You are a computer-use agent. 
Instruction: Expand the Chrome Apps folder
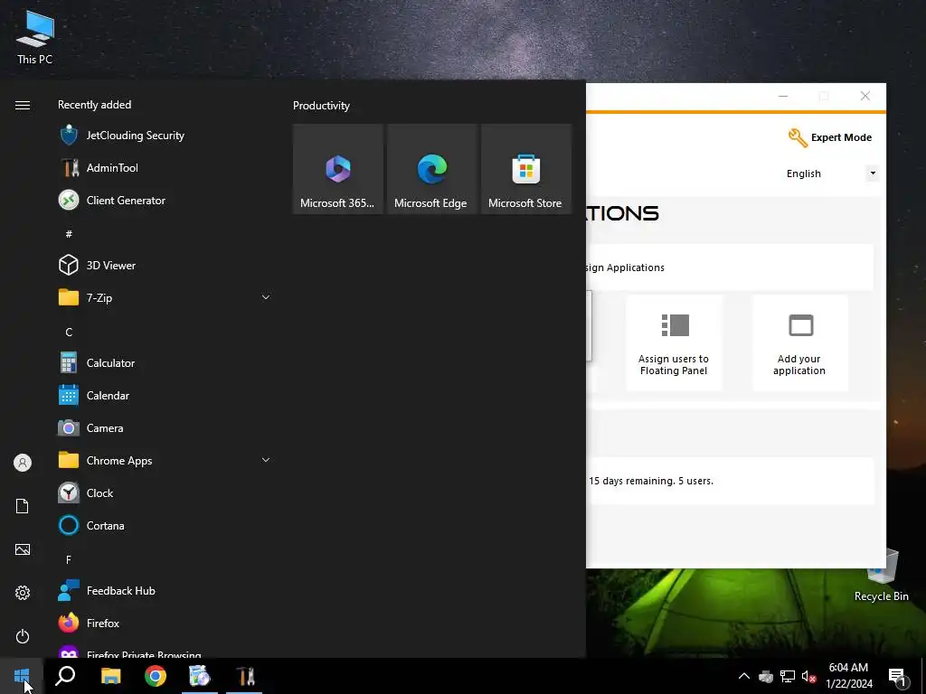[165, 460]
